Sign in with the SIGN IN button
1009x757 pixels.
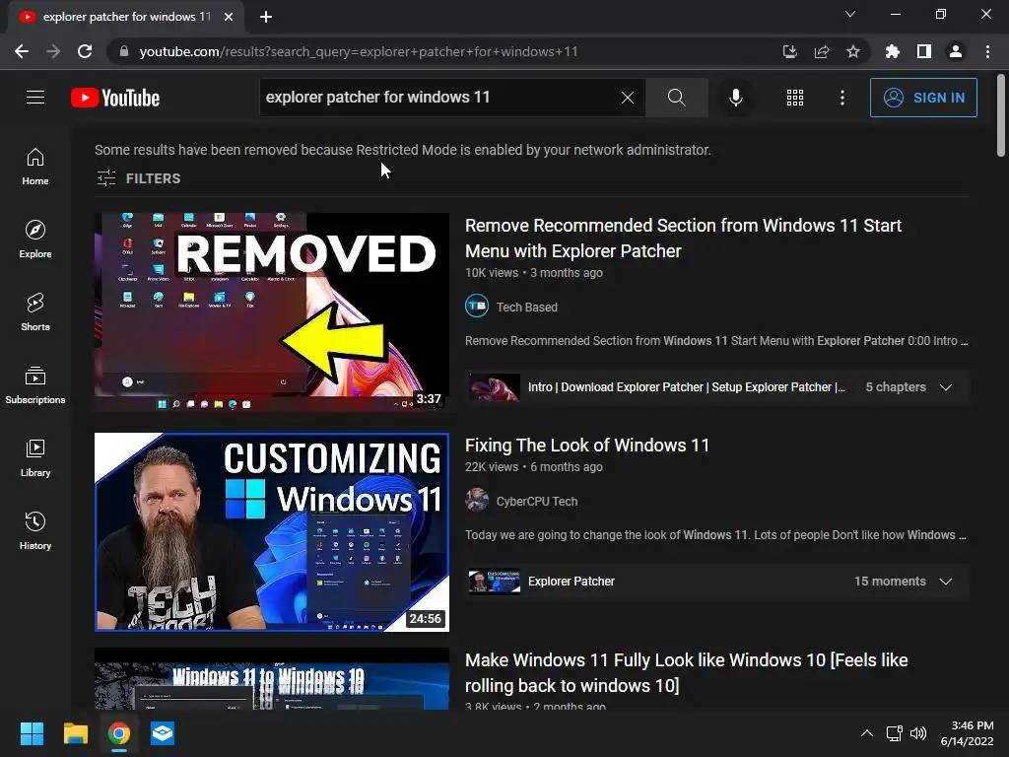[923, 98]
